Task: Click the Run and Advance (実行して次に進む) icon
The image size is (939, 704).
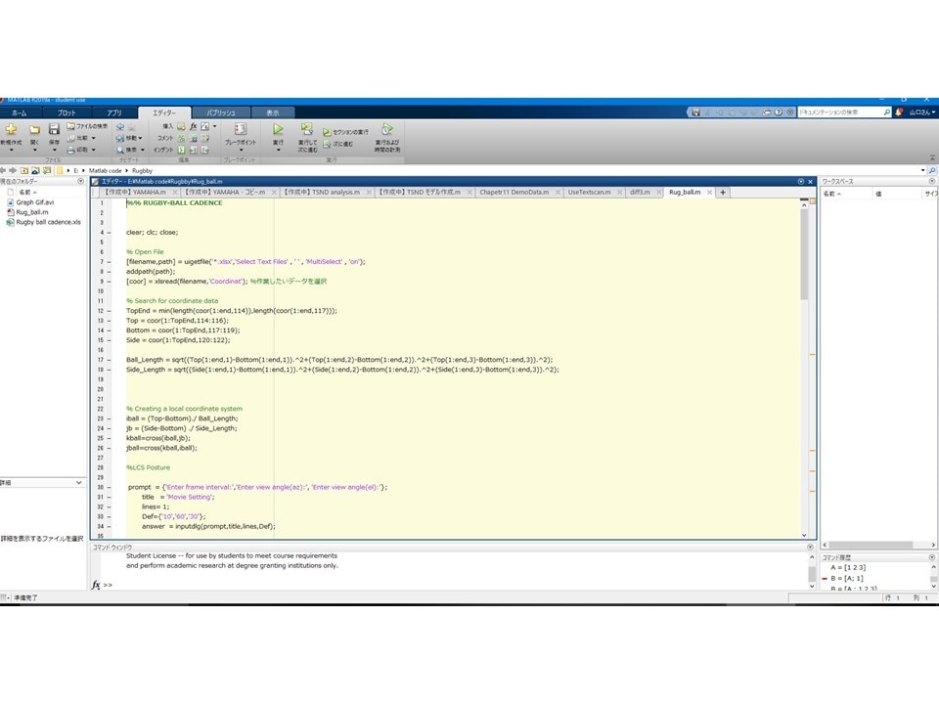Action: point(307,129)
